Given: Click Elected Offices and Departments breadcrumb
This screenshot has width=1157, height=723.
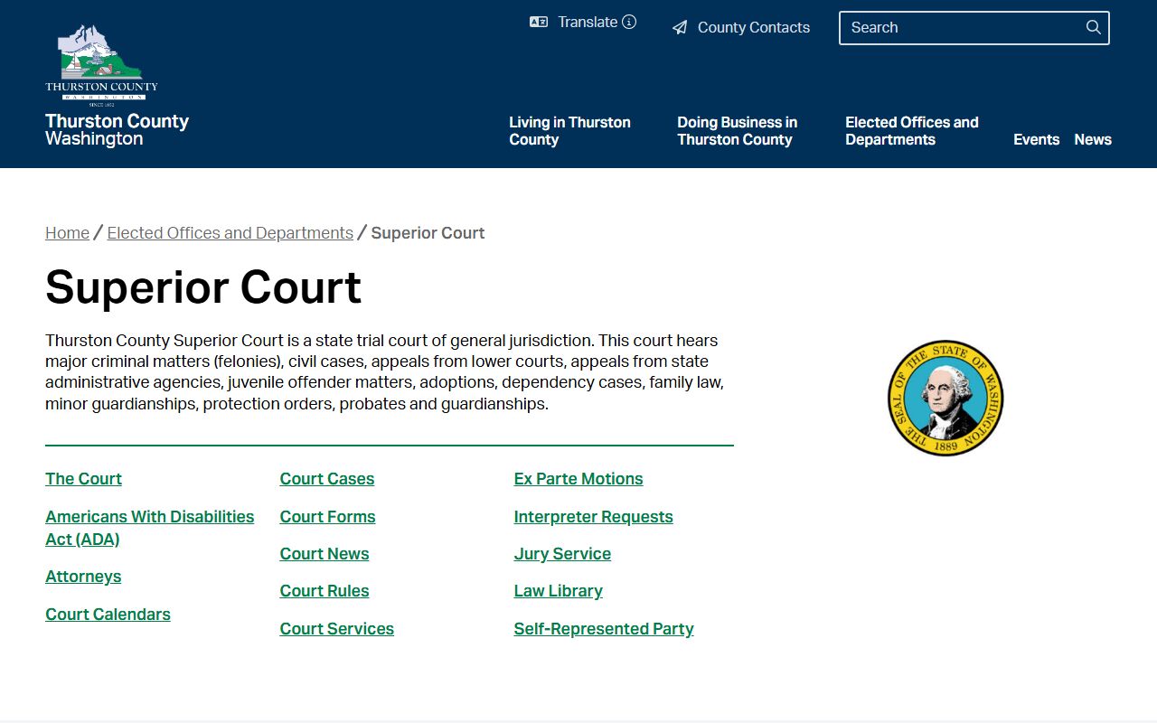Looking at the screenshot, I should coord(230,233).
